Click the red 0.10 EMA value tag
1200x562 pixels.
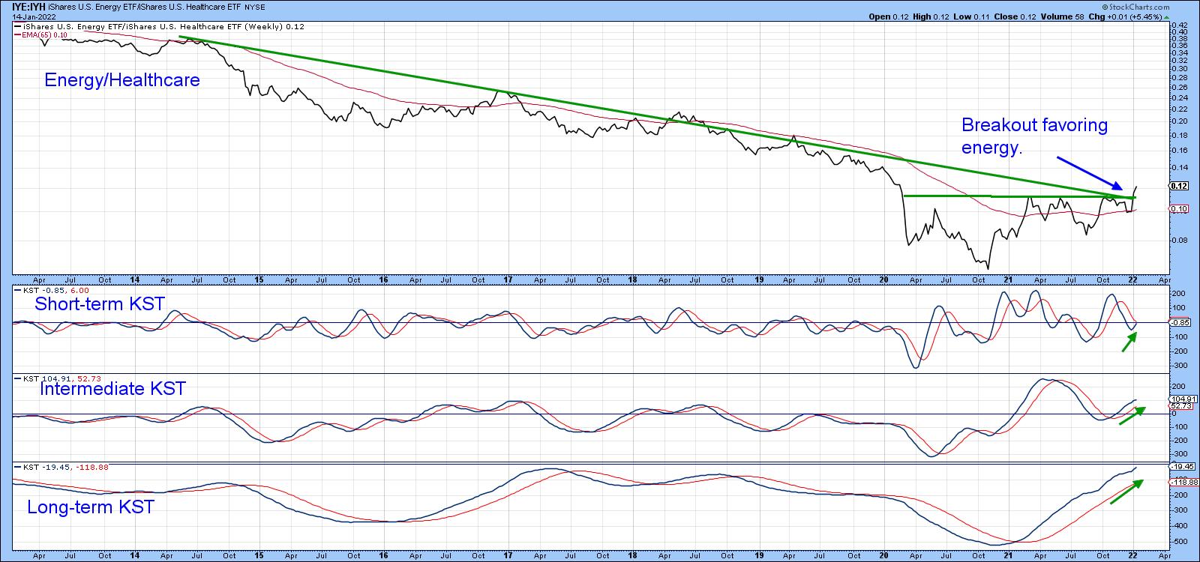1179,209
